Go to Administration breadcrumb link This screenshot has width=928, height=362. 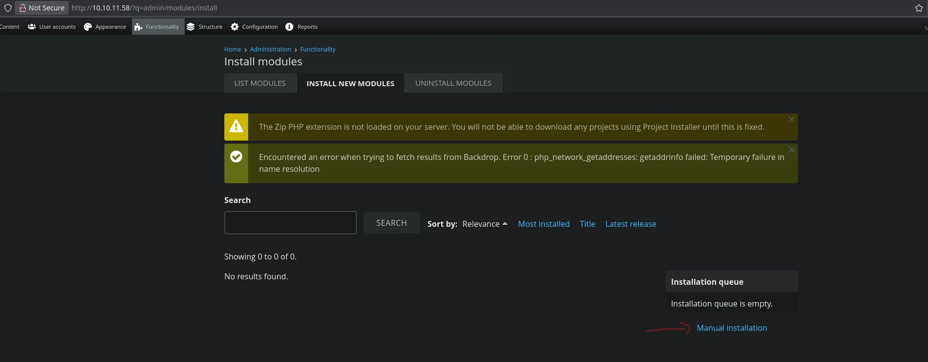(x=270, y=50)
